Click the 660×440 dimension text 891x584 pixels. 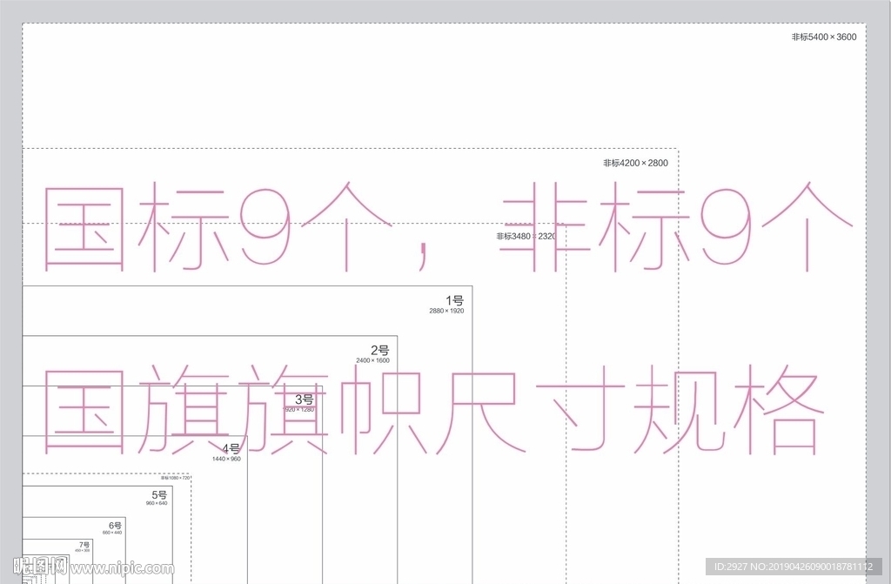point(112,533)
